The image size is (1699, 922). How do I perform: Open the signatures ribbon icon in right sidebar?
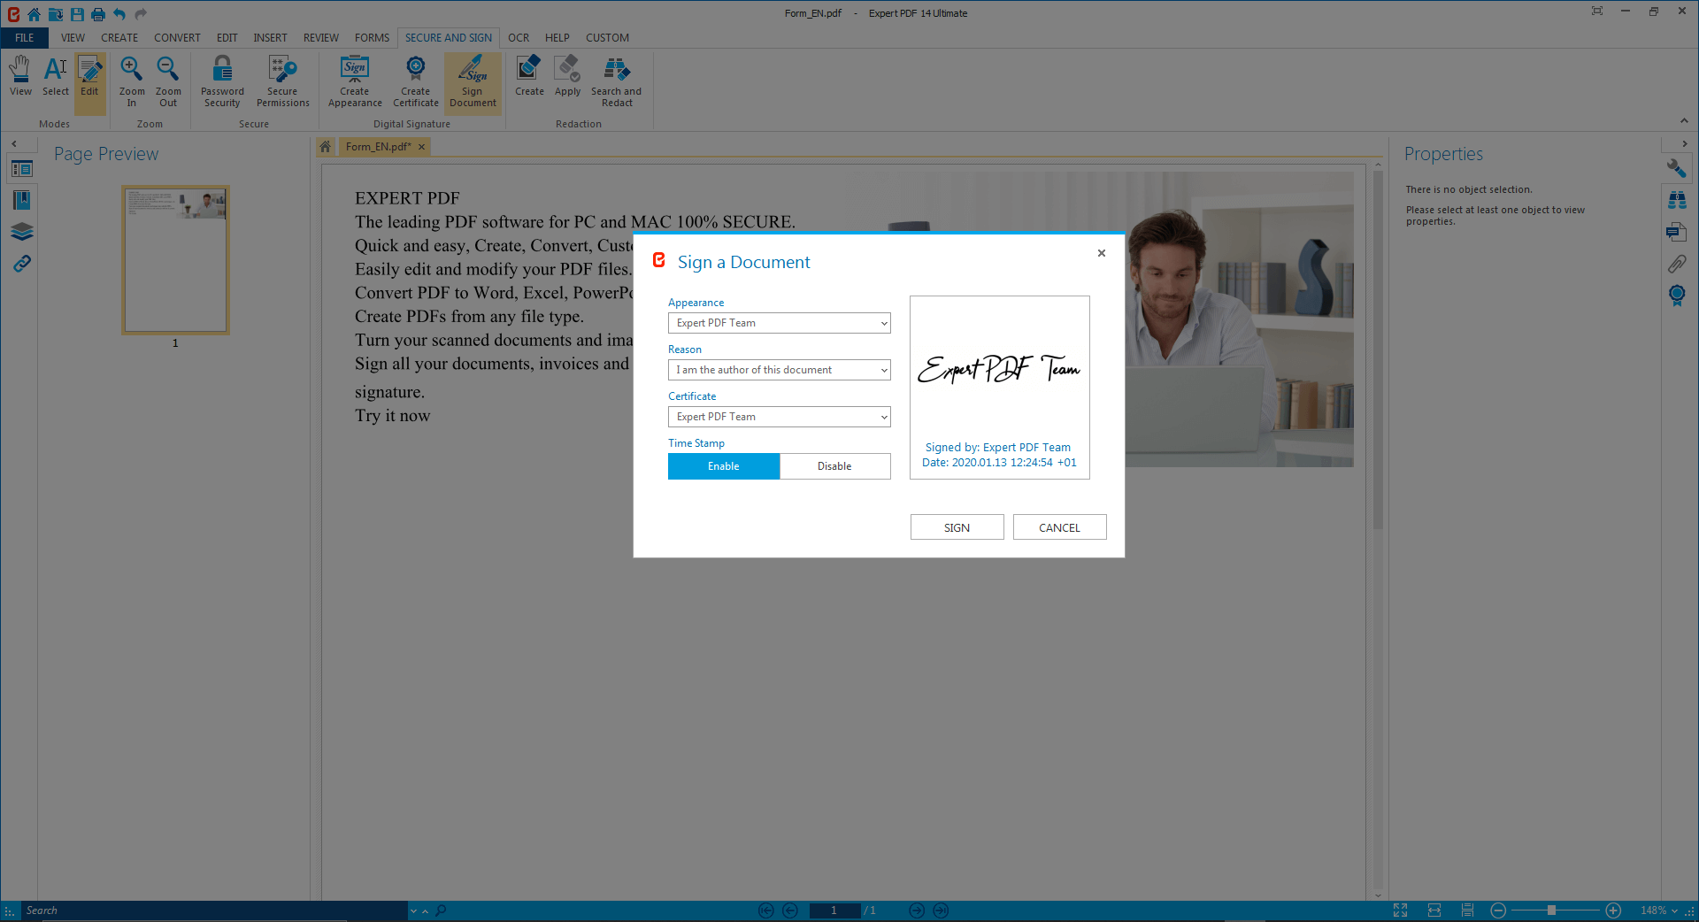click(1677, 296)
